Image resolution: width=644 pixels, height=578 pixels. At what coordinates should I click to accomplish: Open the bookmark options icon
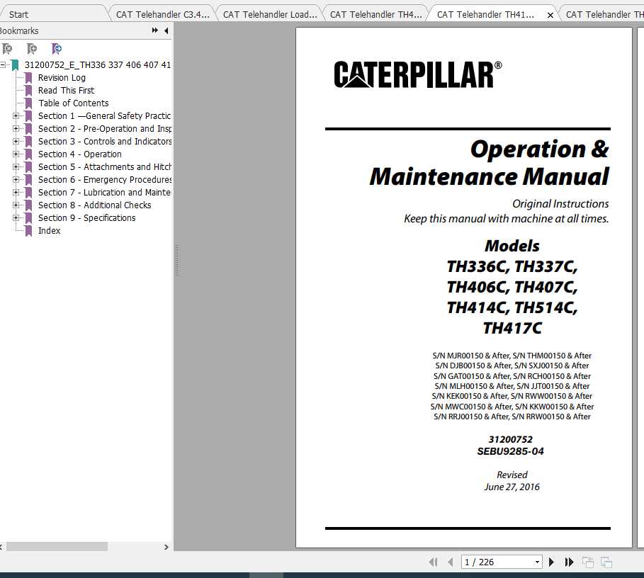(x=56, y=48)
